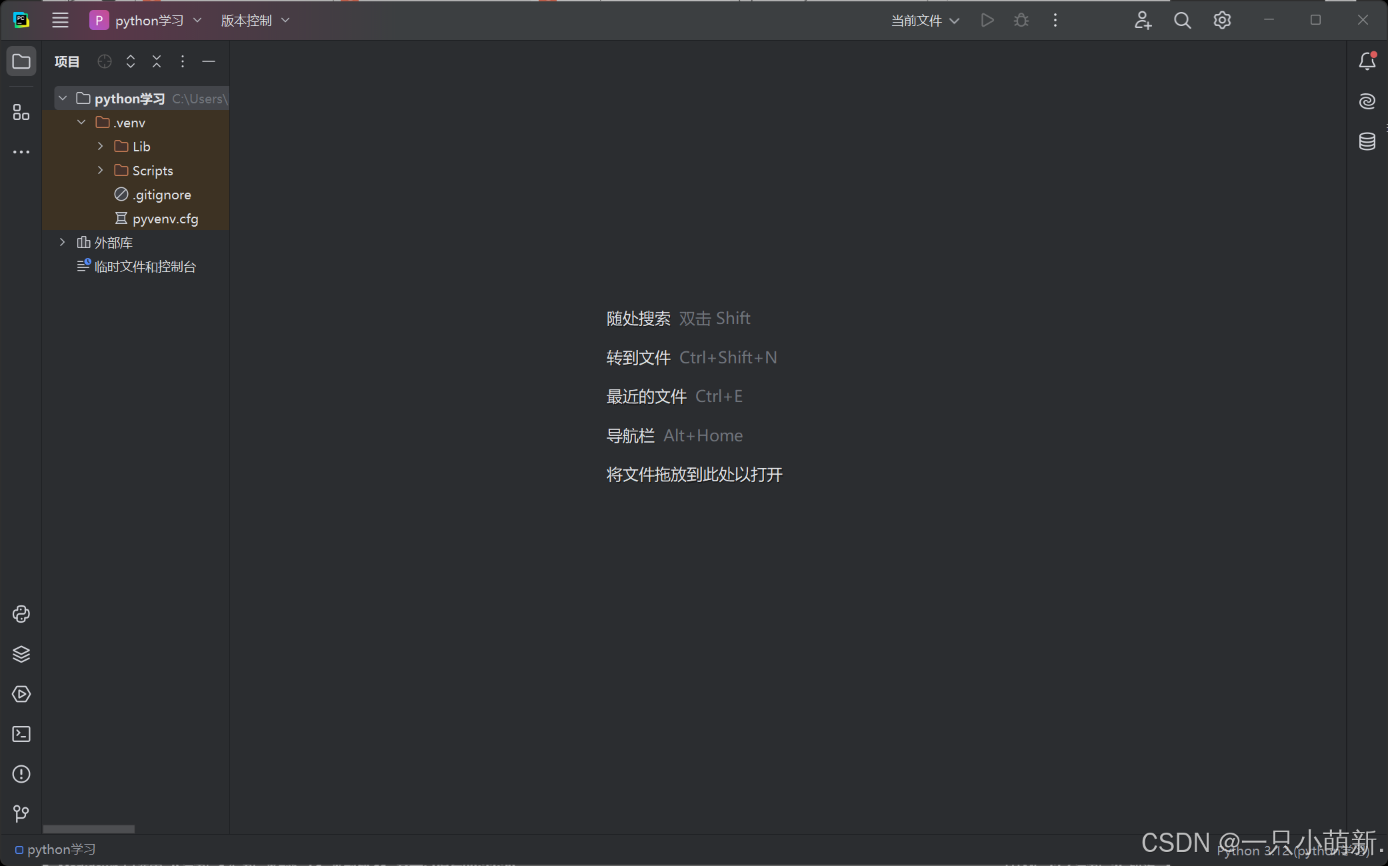Open the Terminal tool window

21,734
